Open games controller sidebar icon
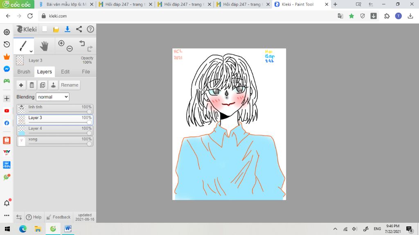Image resolution: width=419 pixels, height=235 pixels. click(x=7, y=81)
